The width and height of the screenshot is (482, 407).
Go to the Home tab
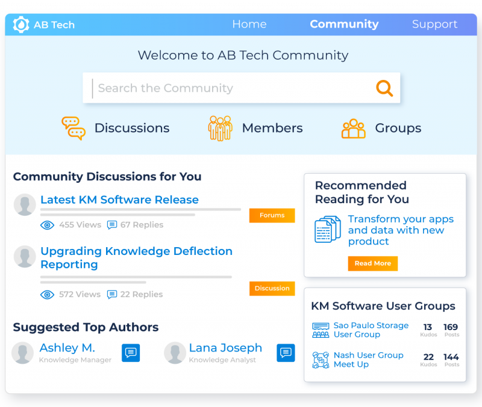[249, 24]
